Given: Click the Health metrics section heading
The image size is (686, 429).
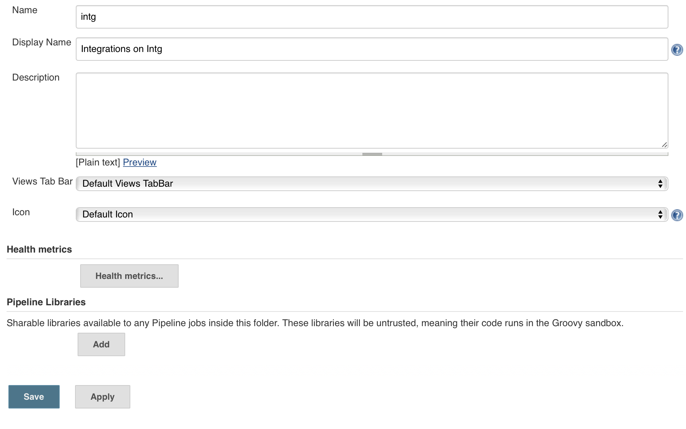Looking at the screenshot, I should 39,249.
